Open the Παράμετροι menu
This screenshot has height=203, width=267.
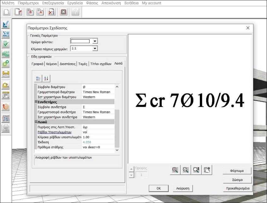pyautogui.click(x=28, y=3)
